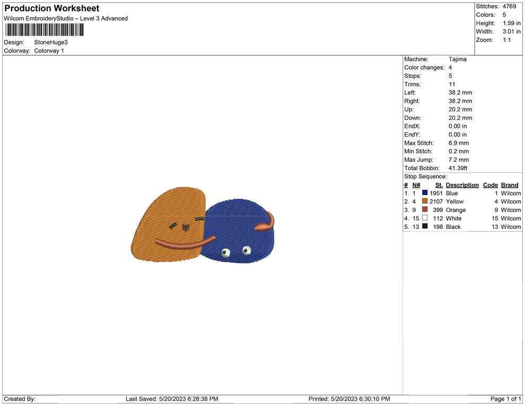Click the 'Created By:' footer label
Viewport: 525px width, 404px height.
tap(20, 399)
